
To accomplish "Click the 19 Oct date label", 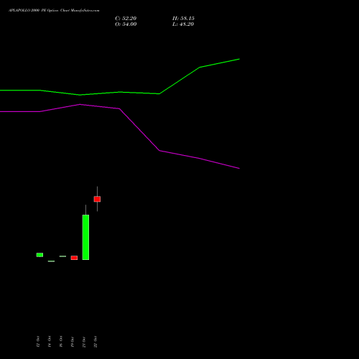I will click(73, 342).
